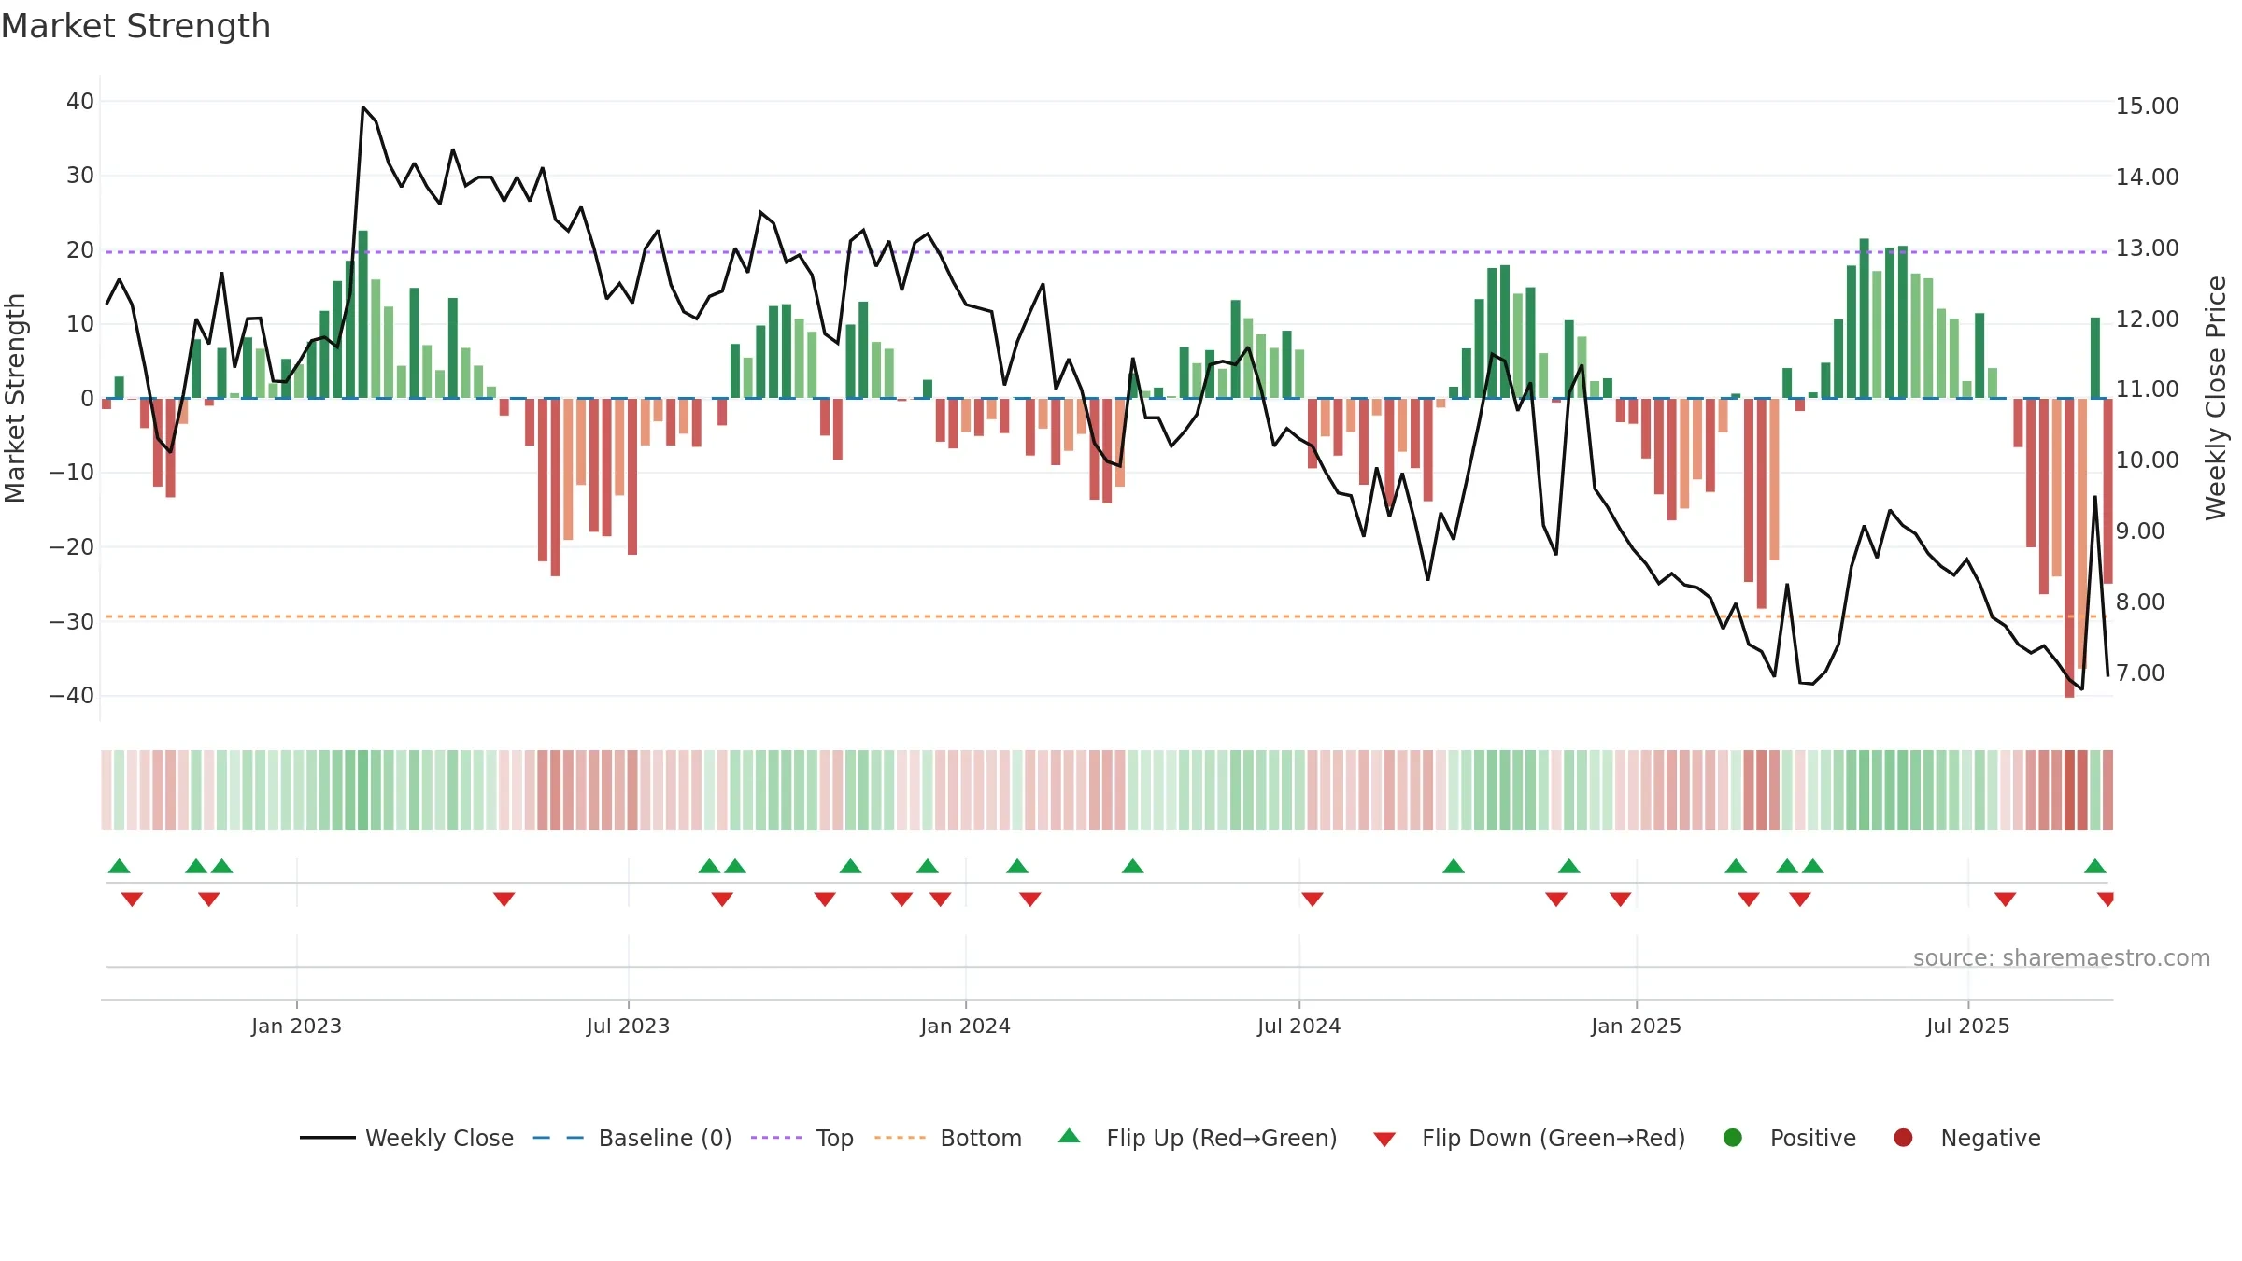2242x1261 pixels.
Task: Click the red Negative legend dot
Action: pos(1903,1138)
